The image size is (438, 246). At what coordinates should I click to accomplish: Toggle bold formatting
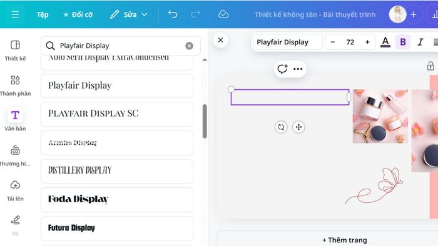click(403, 42)
